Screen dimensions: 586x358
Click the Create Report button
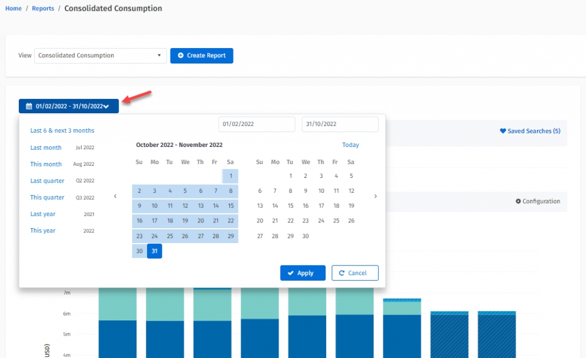201,55
